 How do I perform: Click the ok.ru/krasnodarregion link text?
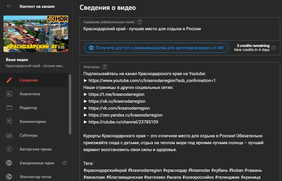[x=117, y=101]
